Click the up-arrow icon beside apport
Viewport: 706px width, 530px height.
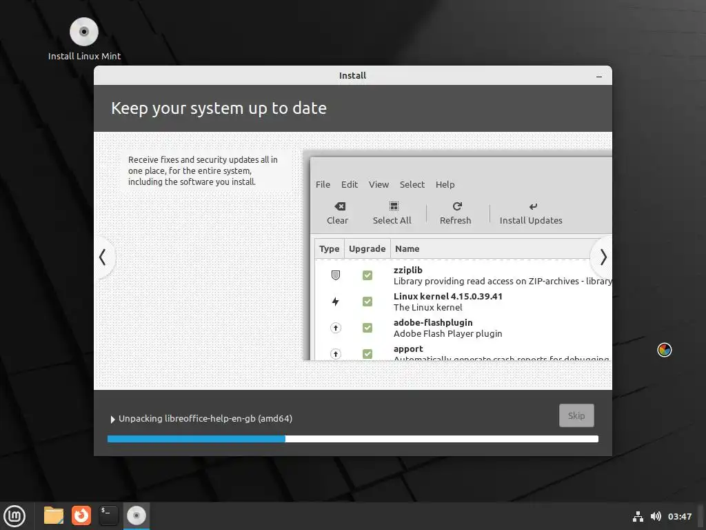coord(336,354)
